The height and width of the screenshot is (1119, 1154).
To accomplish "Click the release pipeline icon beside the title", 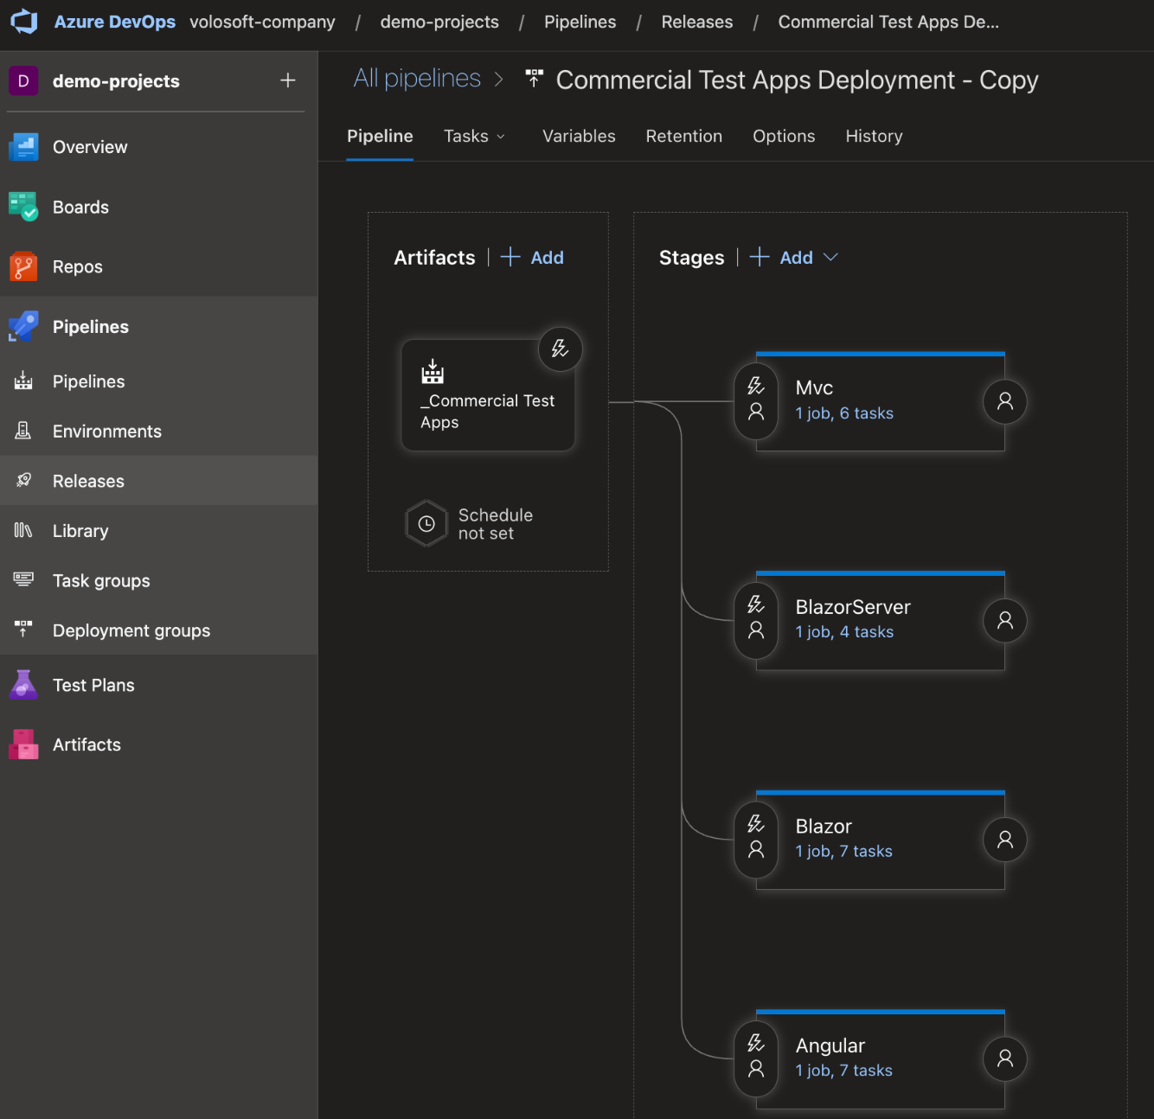I will (x=535, y=79).
